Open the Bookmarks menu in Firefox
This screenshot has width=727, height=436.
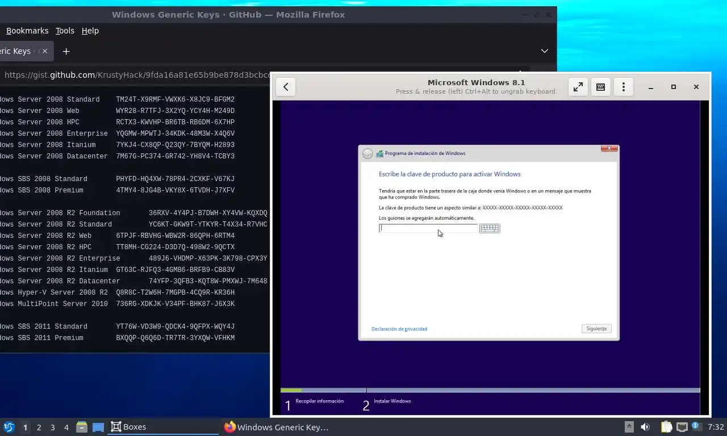click(27, 31)
